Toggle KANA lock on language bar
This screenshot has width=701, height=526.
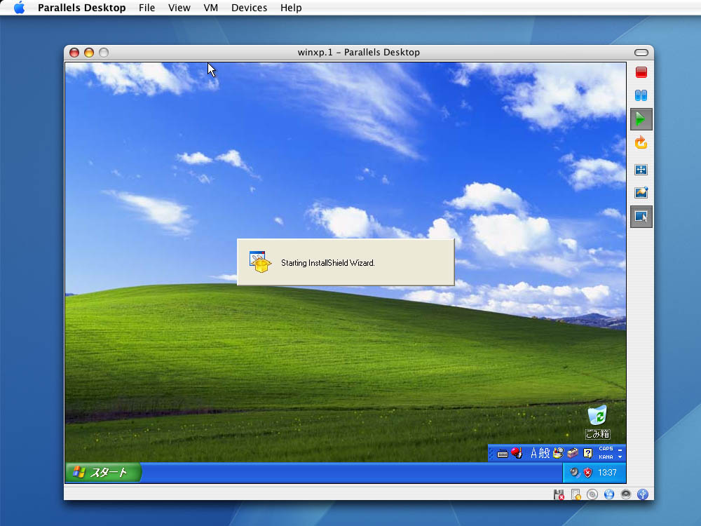click(606, 457)
